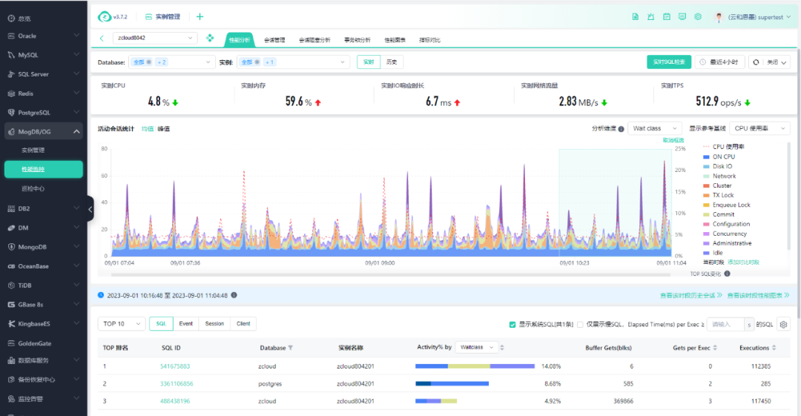The image size is (801, 416).
Task: Expand the Oracle menu in the sidebar
Action: tap(44, 36)
